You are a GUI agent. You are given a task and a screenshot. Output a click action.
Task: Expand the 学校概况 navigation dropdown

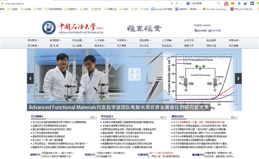click(x=33, y=40)
